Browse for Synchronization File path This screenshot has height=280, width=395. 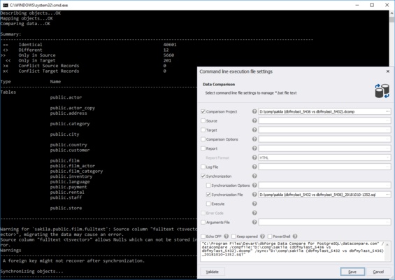387,195
